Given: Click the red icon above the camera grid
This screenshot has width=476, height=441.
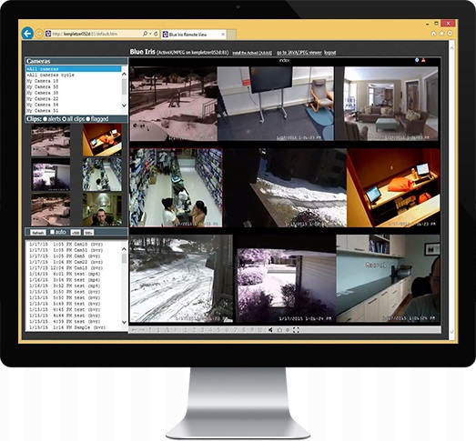Looking at the screenshot, I should tap(423, 60).
